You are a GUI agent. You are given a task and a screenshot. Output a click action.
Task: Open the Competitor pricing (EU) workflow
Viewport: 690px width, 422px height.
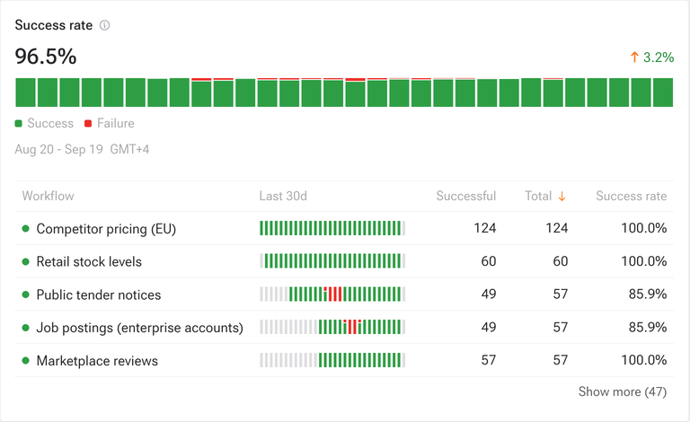tap(106, 229)
